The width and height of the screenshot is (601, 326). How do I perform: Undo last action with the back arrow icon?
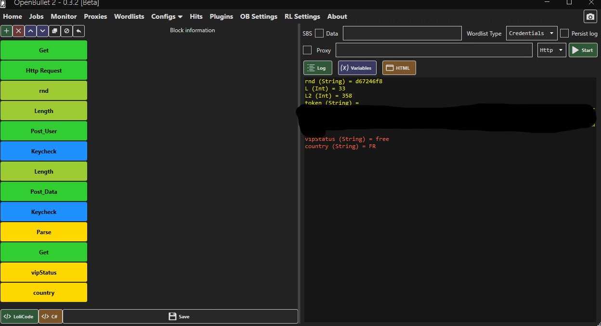coord(78,31)
